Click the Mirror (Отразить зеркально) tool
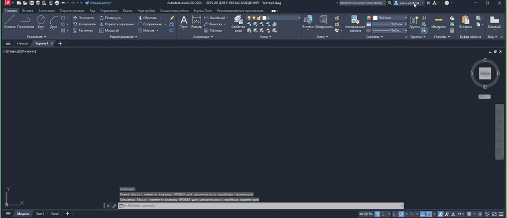This screenshot has width=507, height=218. [116, 24]
